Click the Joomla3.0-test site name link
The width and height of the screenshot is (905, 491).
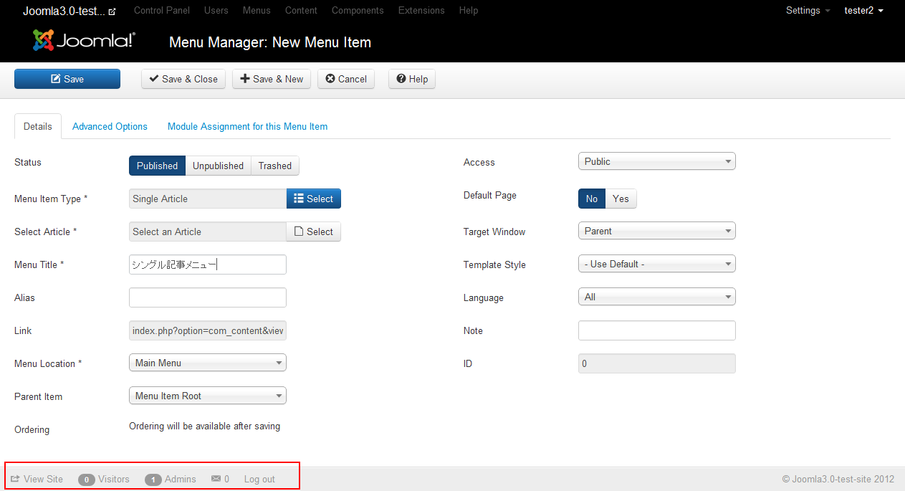pyautogui.click(x=64, y=11)
